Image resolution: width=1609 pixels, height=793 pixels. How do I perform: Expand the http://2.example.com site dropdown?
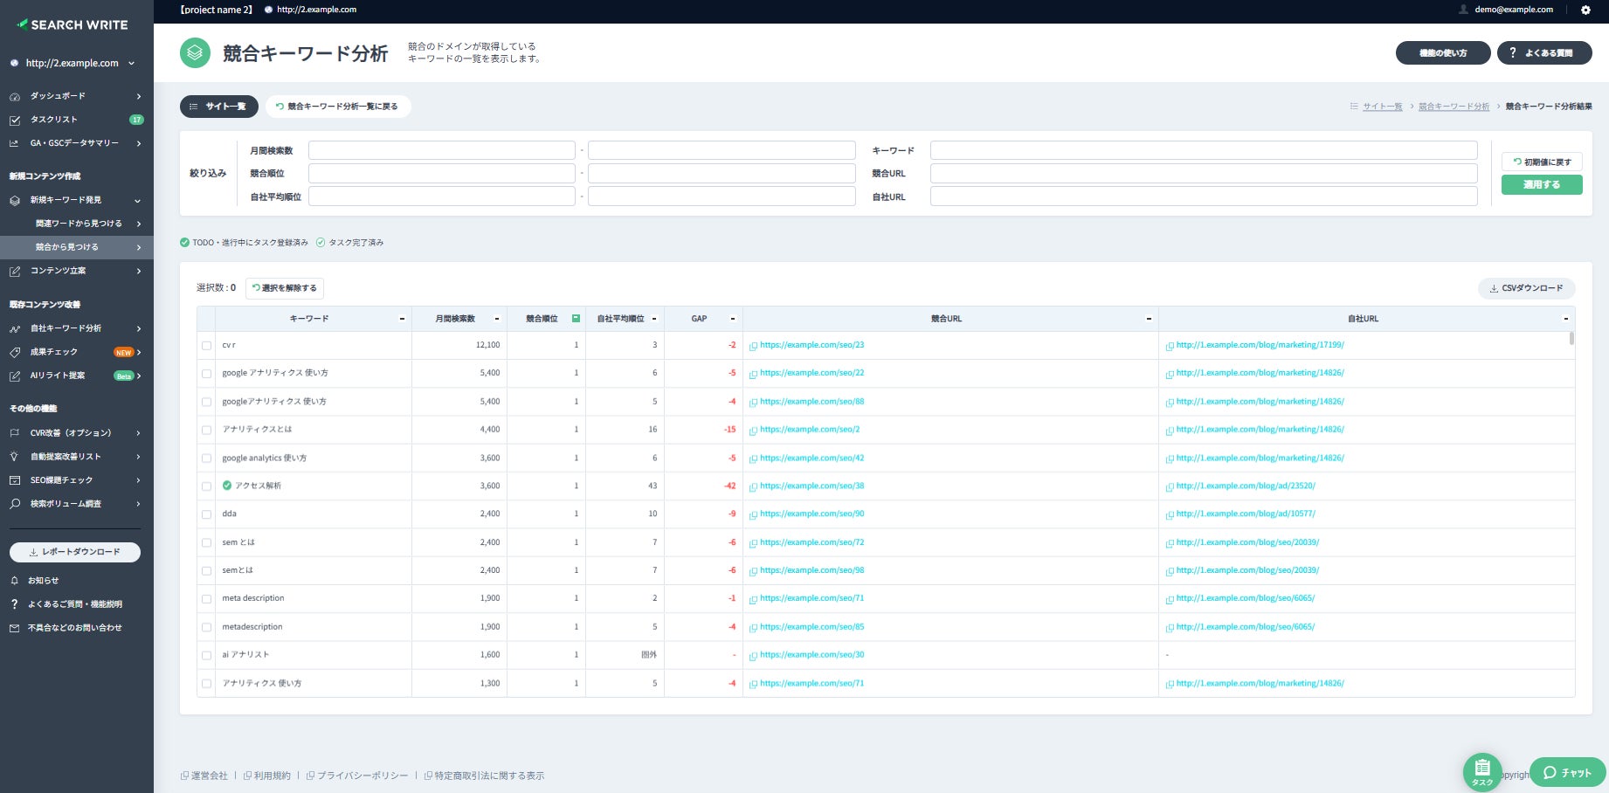[132, 63]
